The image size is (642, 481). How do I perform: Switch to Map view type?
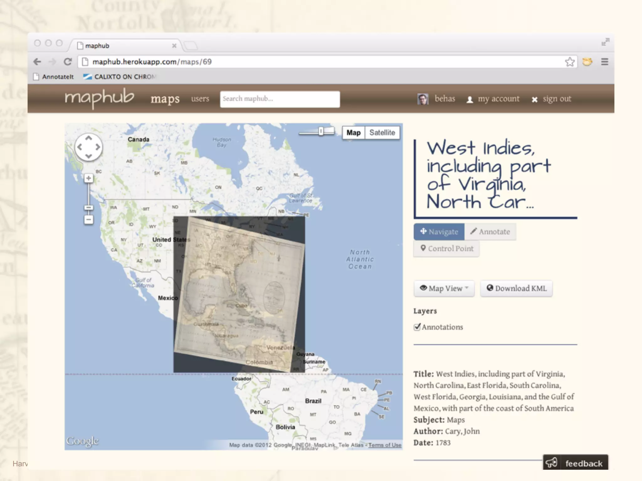point(354,132)
